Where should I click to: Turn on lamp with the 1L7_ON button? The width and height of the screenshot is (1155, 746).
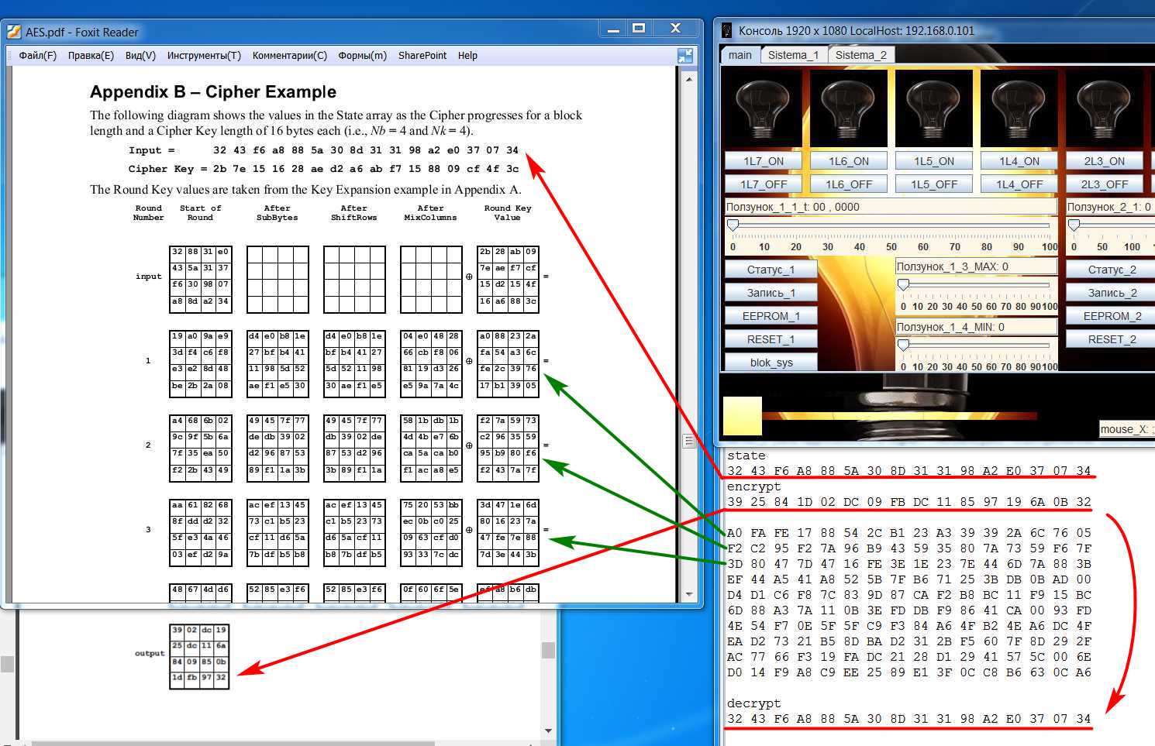click(763, 161)
